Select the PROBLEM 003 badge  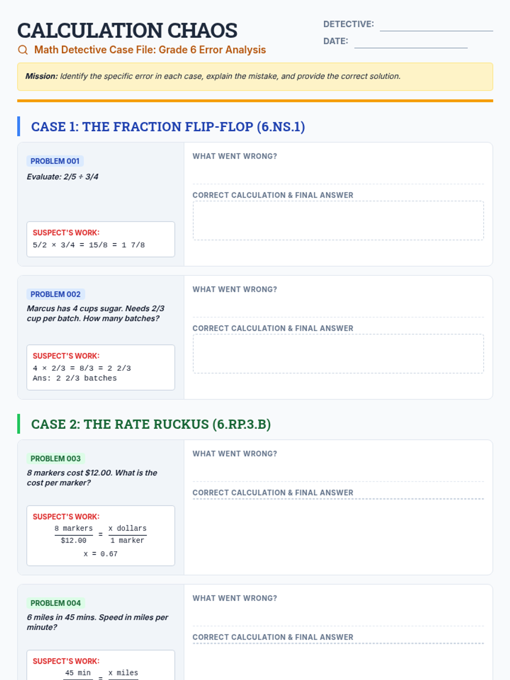(56, 459)
